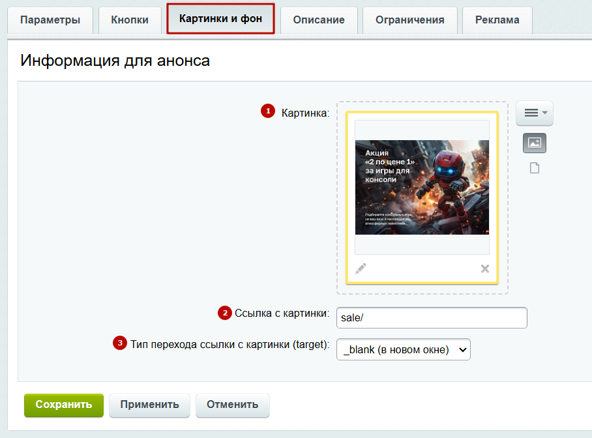Screen dimensions: 592x438
Task: Go to the Описание tab
Action: [319, 20]
